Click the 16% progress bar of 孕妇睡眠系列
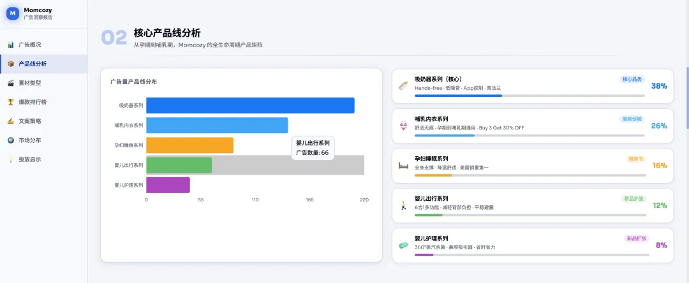Viewport: 689px width, 283px height. (x=530, y=175)
